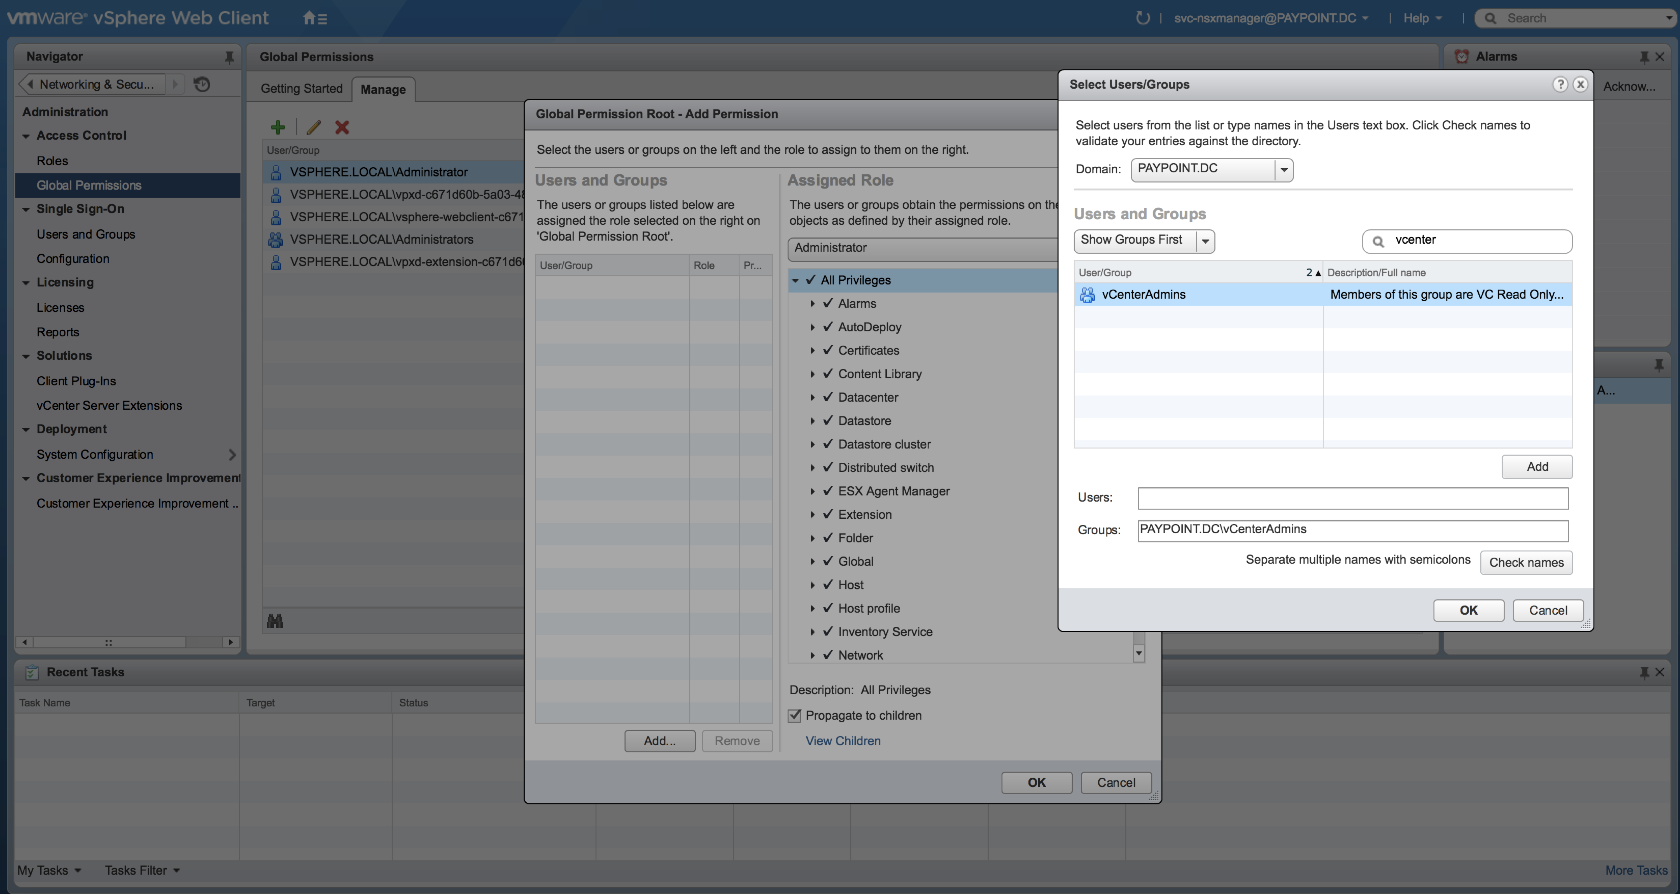Select Roles in the Navigator

click(x=52, y=160)
